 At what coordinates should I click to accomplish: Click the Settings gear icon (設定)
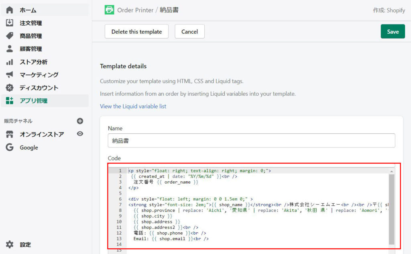[10, 244]
